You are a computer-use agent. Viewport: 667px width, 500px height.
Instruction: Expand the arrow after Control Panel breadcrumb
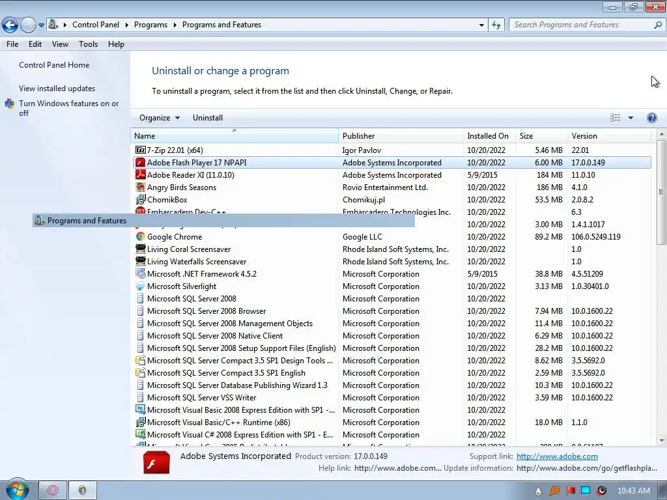click(x=127, y=25)
